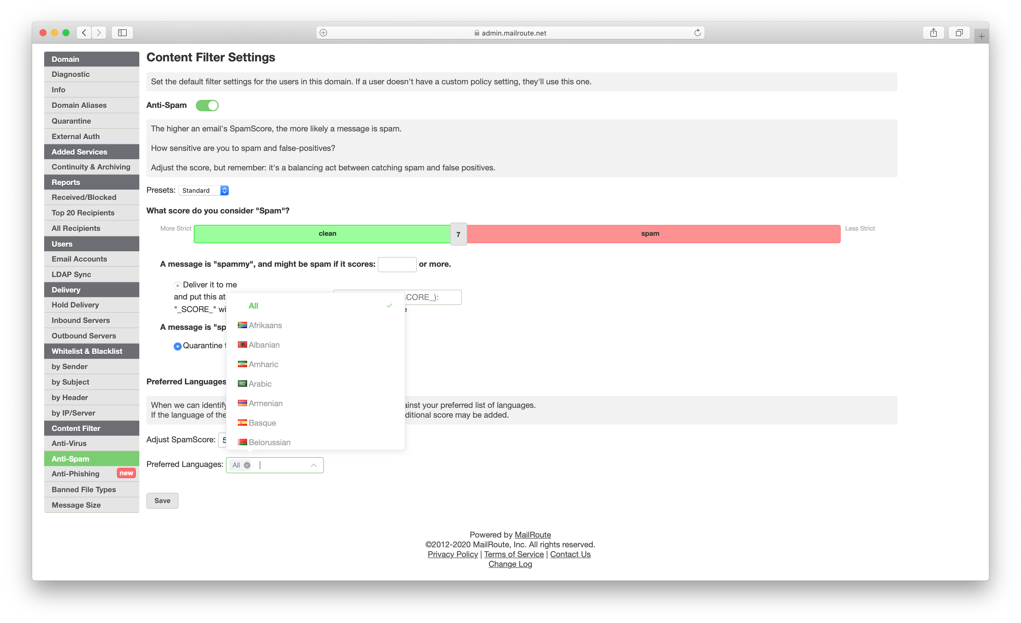This screenshot has width=1021, height=623.
Task: Open LDAP Sync in the sidebar
Action: point(91,274)
